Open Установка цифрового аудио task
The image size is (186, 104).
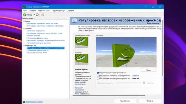tap(37, 38)
